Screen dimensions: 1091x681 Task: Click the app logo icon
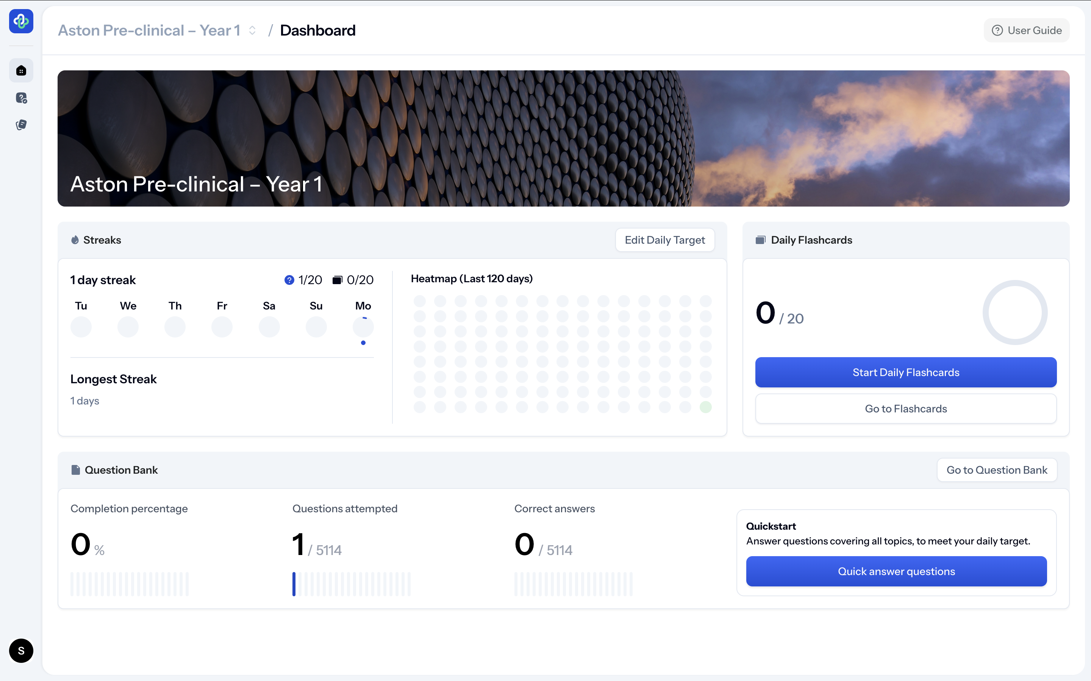click(x=21, y=21)
